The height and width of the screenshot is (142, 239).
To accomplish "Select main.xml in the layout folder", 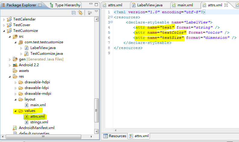I will tap(38, 105).
